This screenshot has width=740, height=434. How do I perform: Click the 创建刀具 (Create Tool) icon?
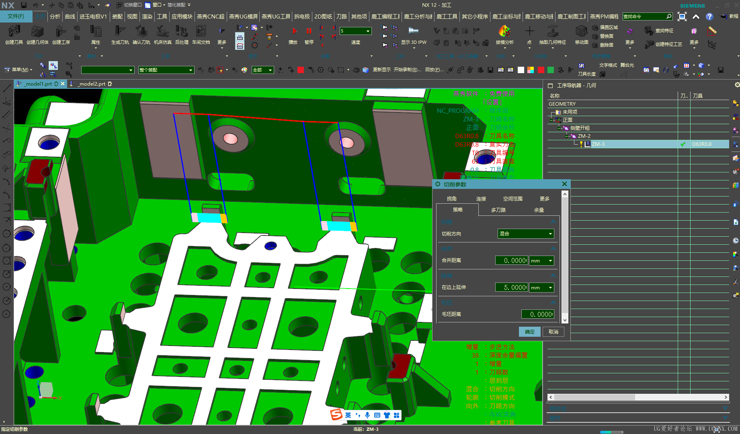(x=14, y=32)
